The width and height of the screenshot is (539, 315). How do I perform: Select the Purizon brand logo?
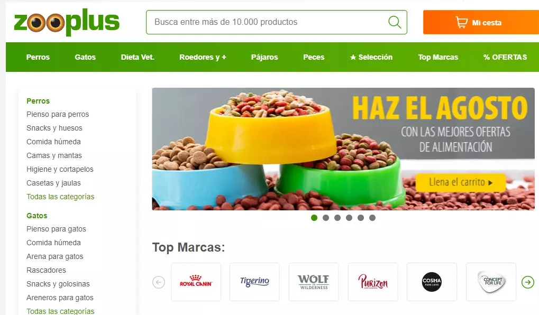pos(373,282)
